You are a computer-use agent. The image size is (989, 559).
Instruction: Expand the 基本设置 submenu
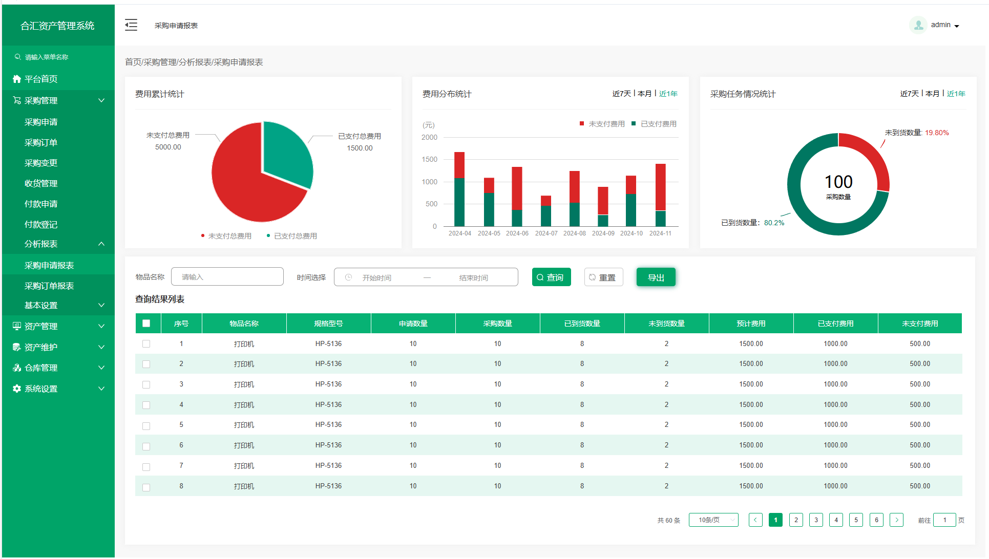(101, 306)
